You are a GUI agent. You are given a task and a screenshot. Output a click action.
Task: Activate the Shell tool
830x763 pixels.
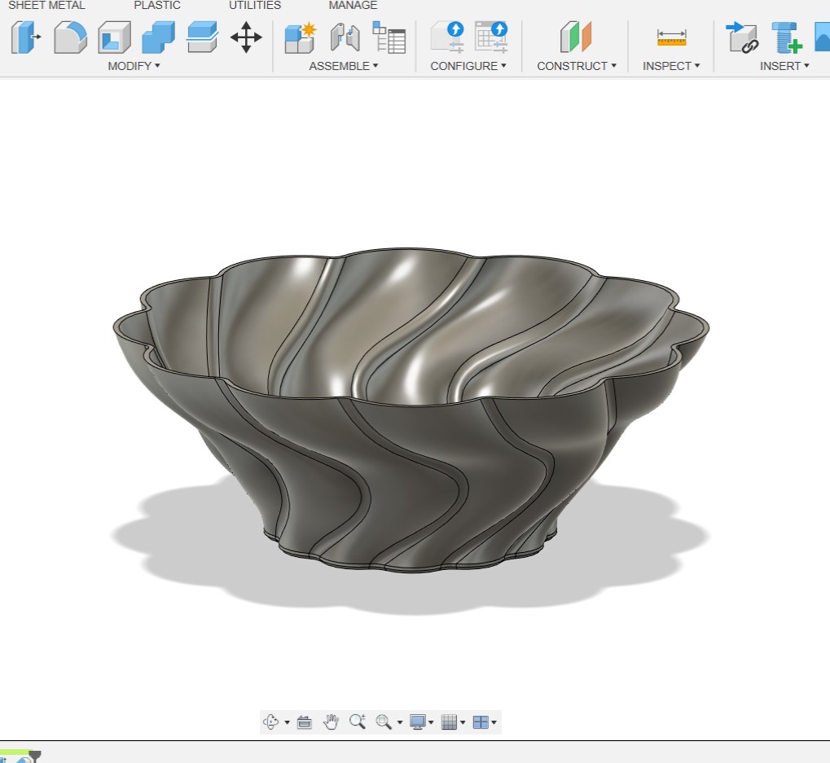click(114, 37)
